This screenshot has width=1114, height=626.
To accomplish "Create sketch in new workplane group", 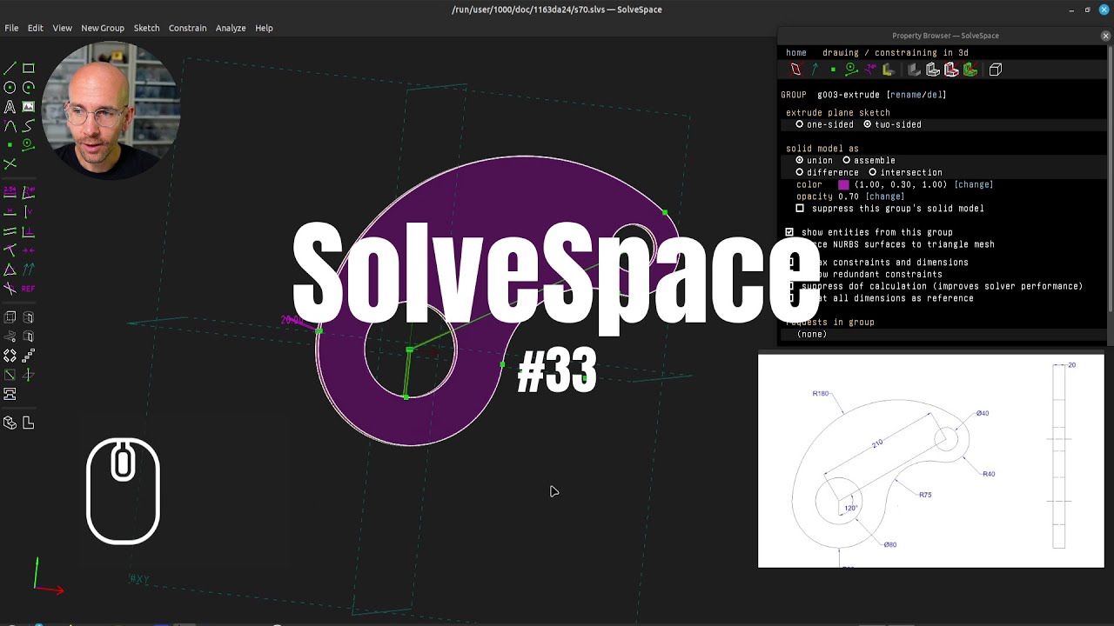I will tap(10, 375).
